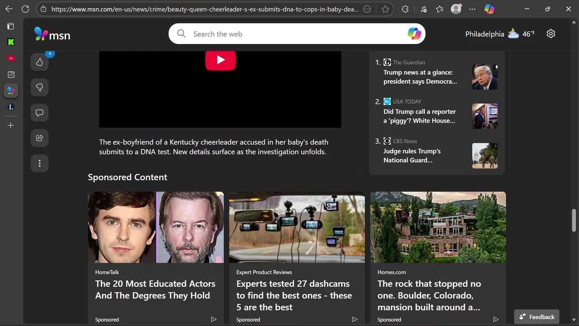The width and height of the screenshot is (579, 326).
Task: Open AdChoices icon on HomeTalk ad
Action: tap(214, 320)
